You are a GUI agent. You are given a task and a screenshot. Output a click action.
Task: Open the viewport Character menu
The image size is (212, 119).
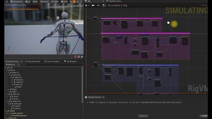pyautogui.click(x=44, y=2)
